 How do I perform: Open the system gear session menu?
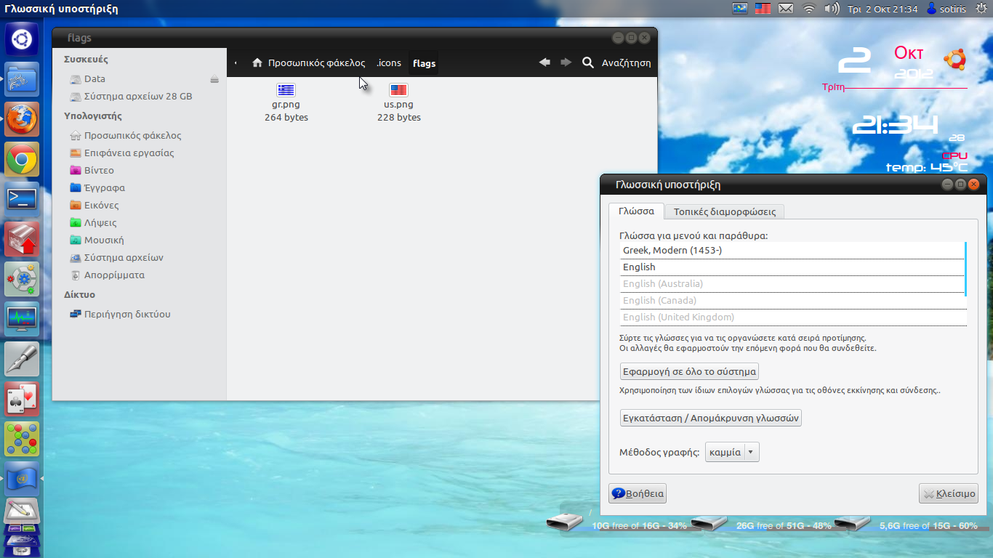coord(981,9)
